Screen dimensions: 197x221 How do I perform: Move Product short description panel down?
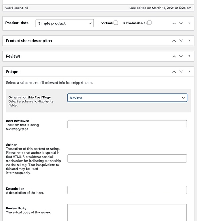point(181,41)
